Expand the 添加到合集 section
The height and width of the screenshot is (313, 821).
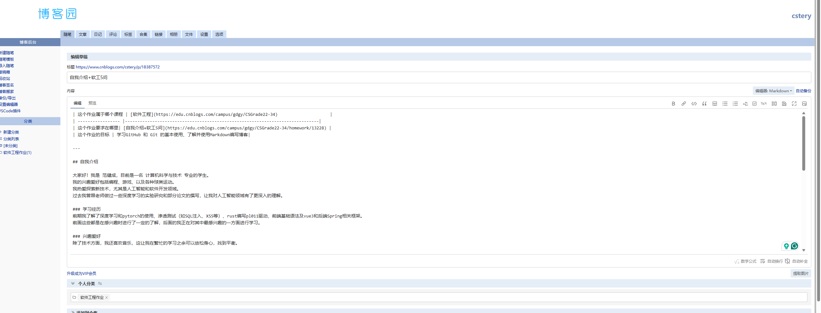73,312
